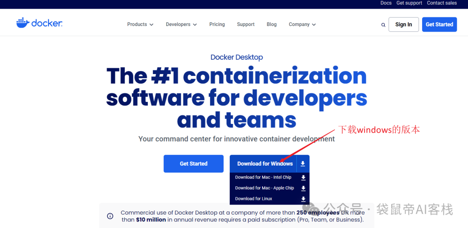Expand the Products menu
Image resolution: width=468 pixels, height=228 pixels.
pyautogui.click(x=140, y=24)
